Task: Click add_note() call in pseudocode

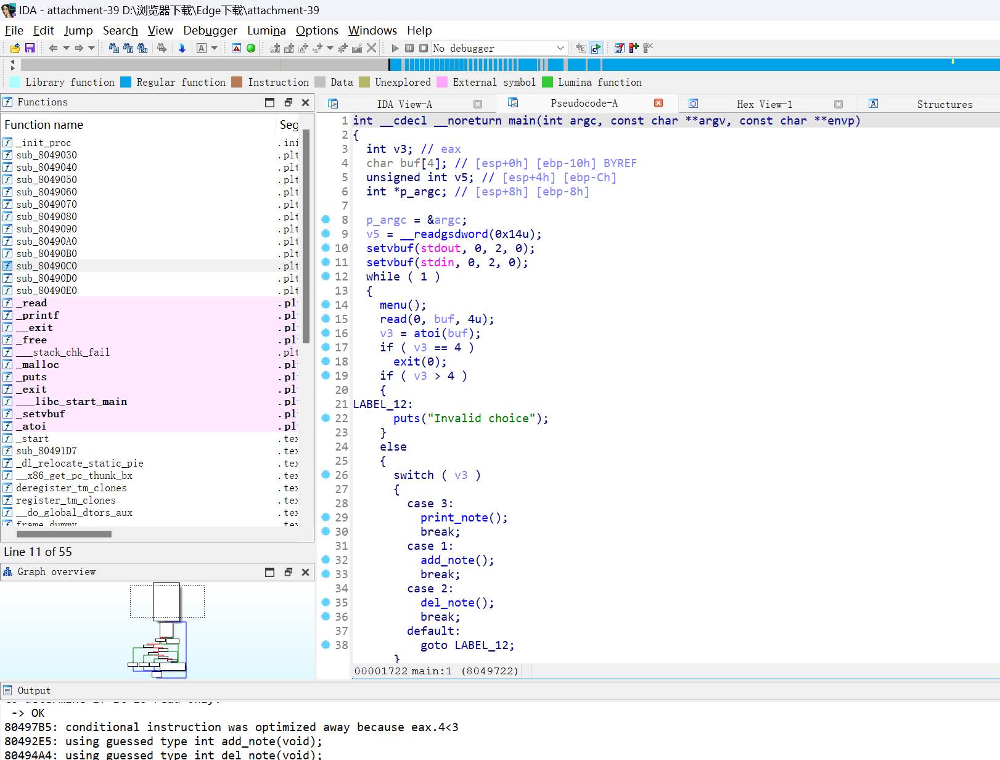Action: (457, 560)
